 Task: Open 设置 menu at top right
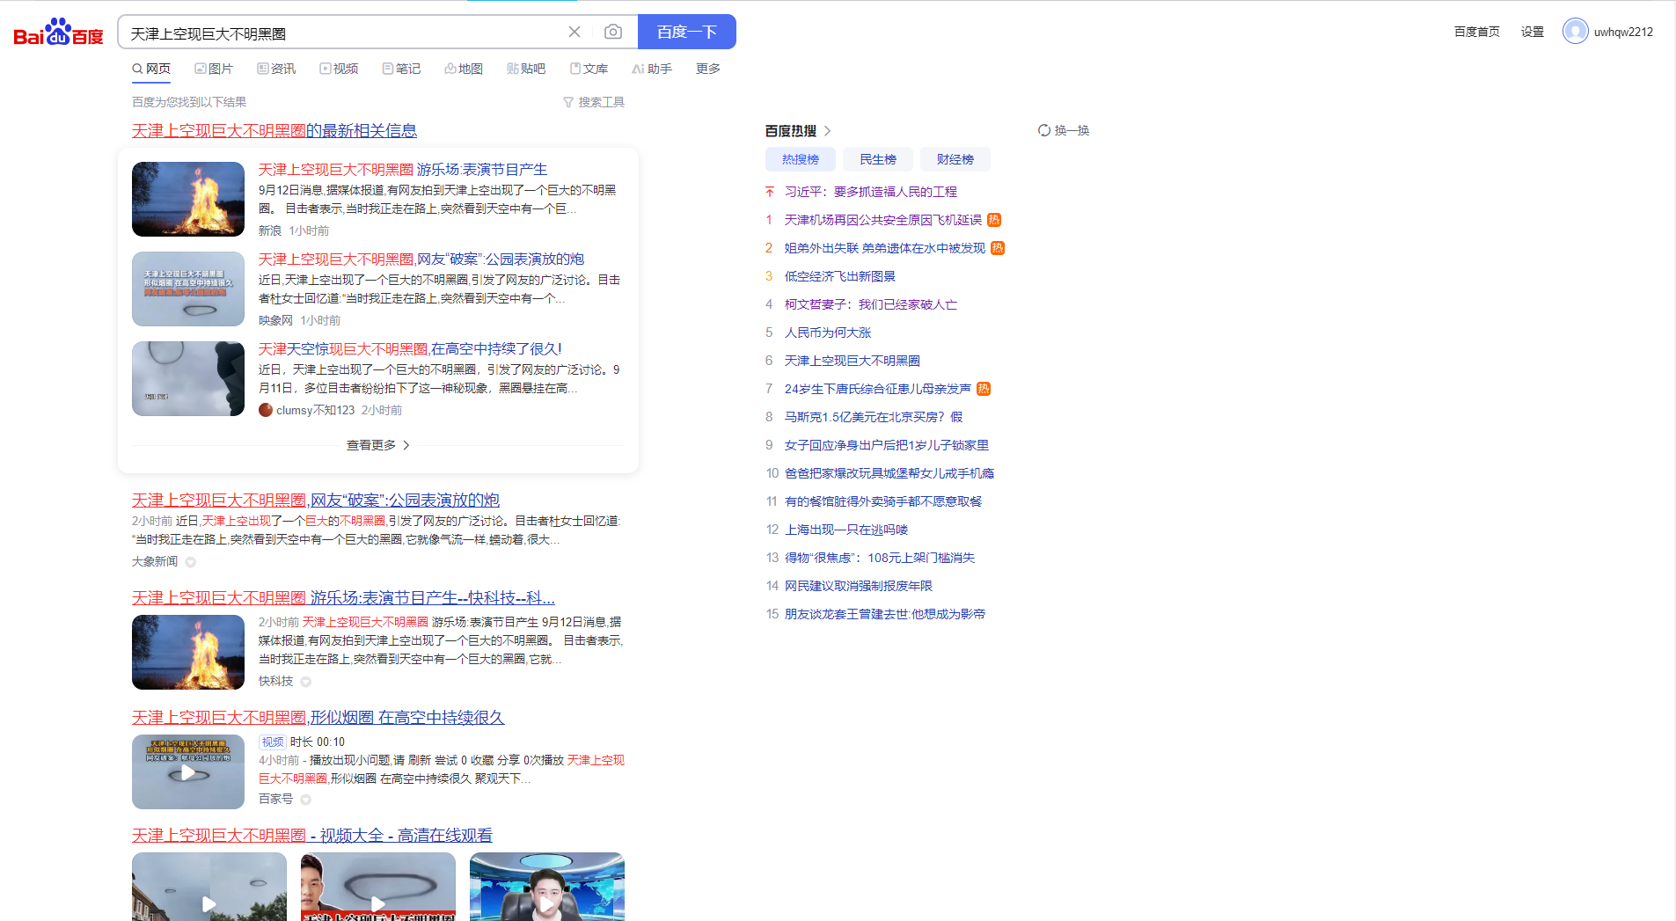[1533, 32]
